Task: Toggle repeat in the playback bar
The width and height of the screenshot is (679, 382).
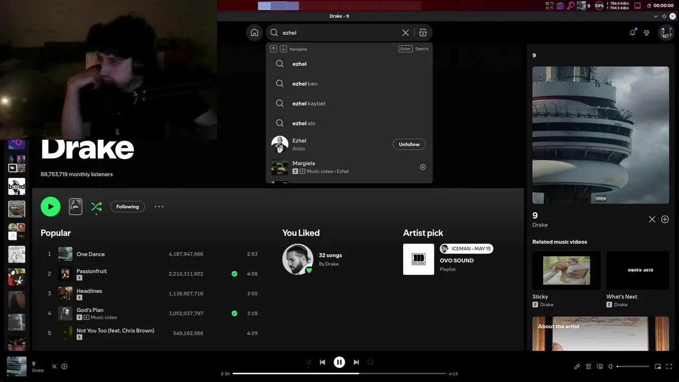Action: point(370,362)
